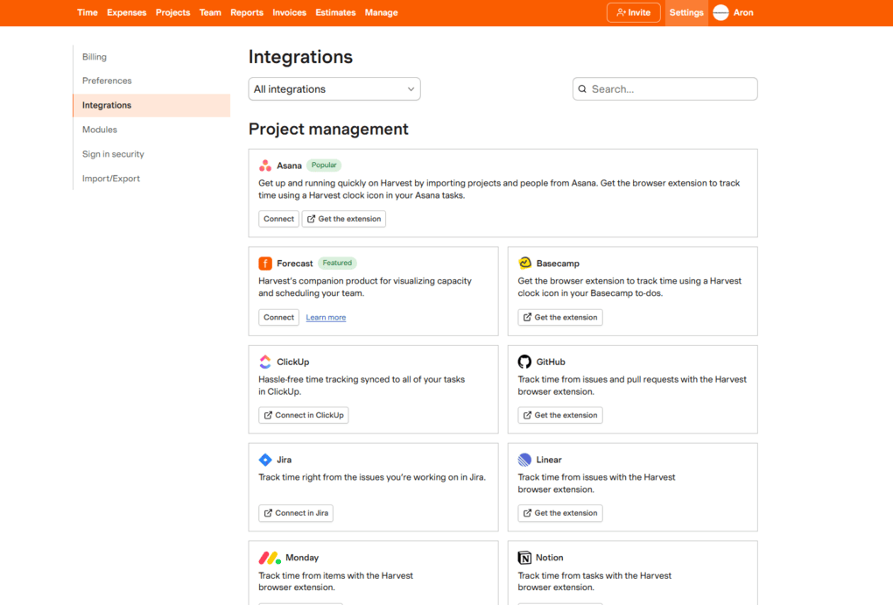Switch to the Reports section
Screen dimensions: 893x605
[x=246, y=12]
